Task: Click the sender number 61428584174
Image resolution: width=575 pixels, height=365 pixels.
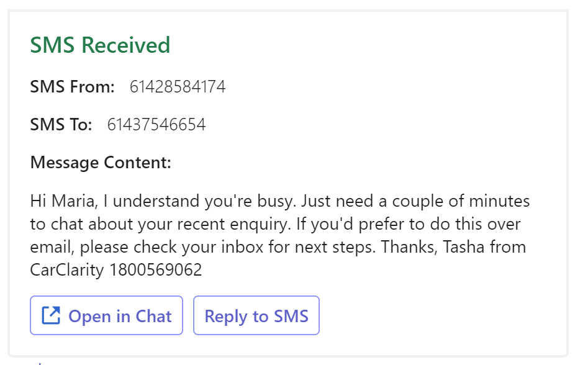Action: (x=178, y=87)
